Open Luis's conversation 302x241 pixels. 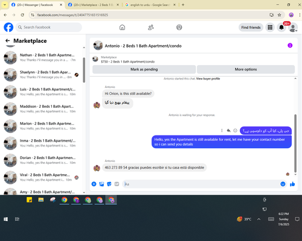pos(42,92)
